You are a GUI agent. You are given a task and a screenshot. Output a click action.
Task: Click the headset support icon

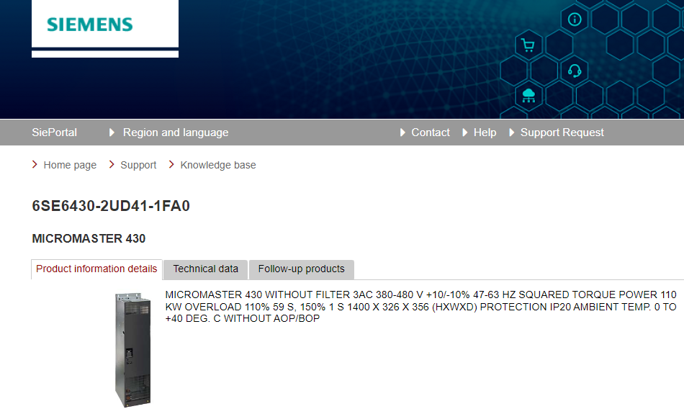[x=574, y=70]
